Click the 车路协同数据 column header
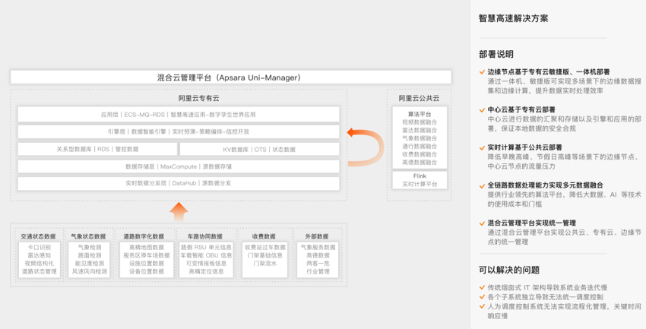 tap(204, 236)
